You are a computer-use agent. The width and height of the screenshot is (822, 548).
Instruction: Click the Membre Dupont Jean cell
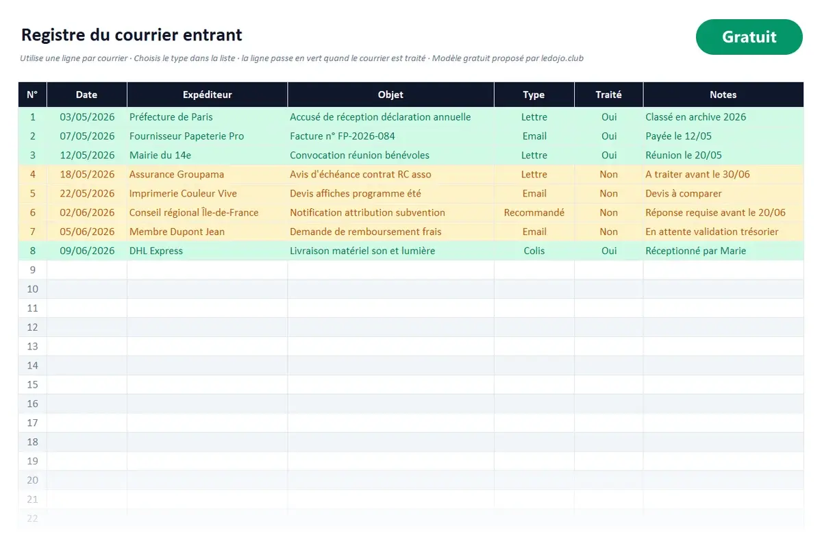click(207, 232)
